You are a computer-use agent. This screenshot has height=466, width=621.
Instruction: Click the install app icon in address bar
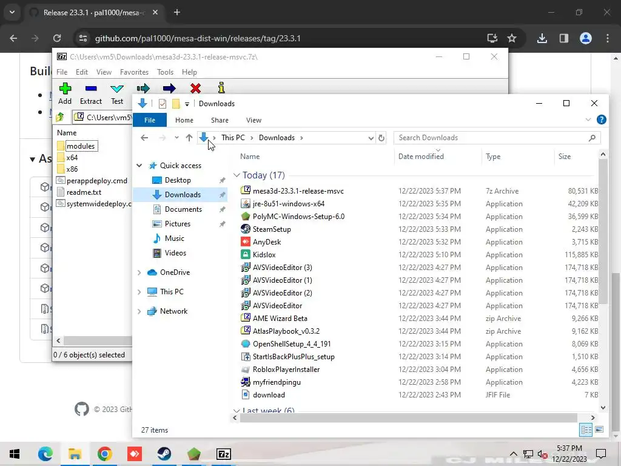492,38
